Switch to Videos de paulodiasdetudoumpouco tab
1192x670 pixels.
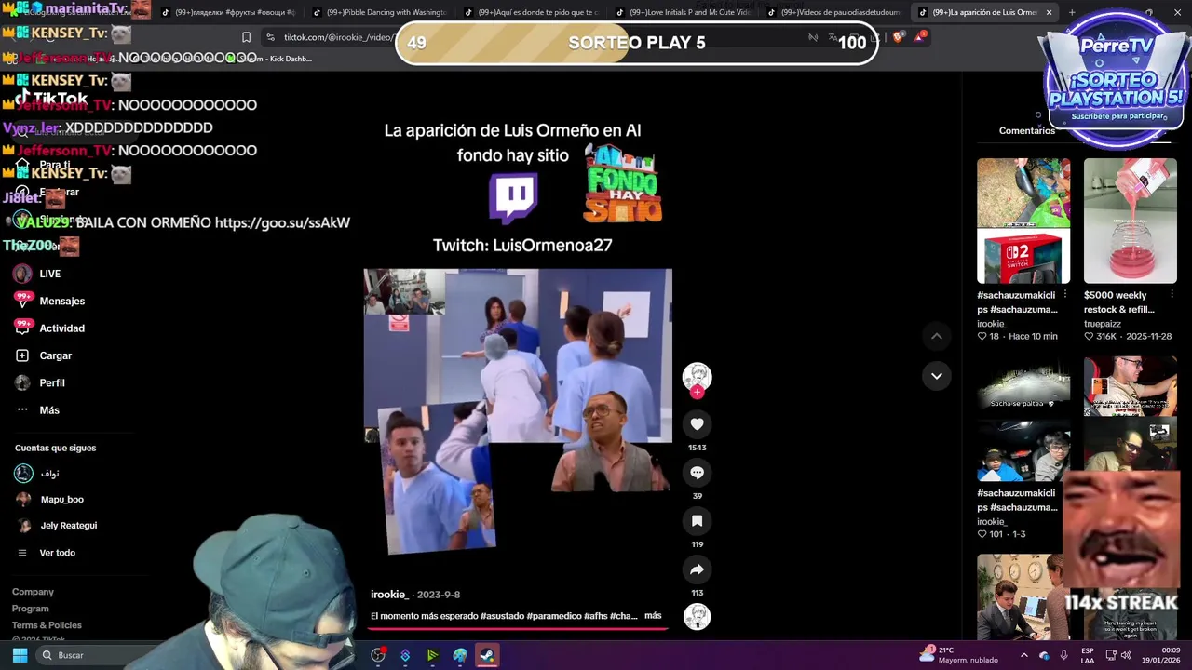tap(833, 12)
